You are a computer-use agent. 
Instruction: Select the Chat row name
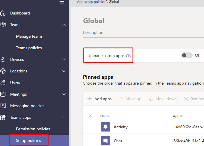(x=118, y=141)
